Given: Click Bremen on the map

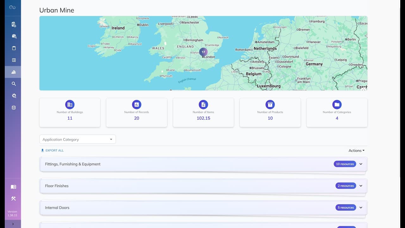Looking at the screenshot, I should [x=304, y=30].
